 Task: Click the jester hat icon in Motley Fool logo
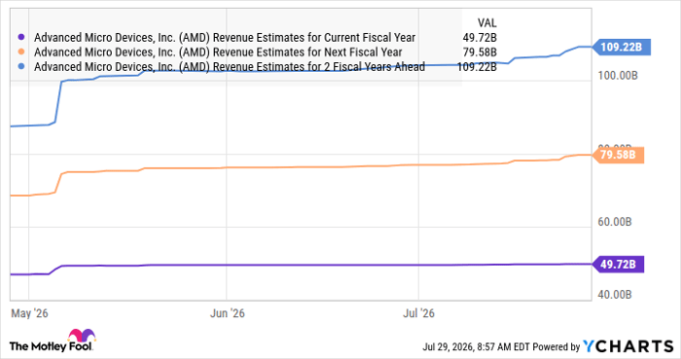coord(81,335)
